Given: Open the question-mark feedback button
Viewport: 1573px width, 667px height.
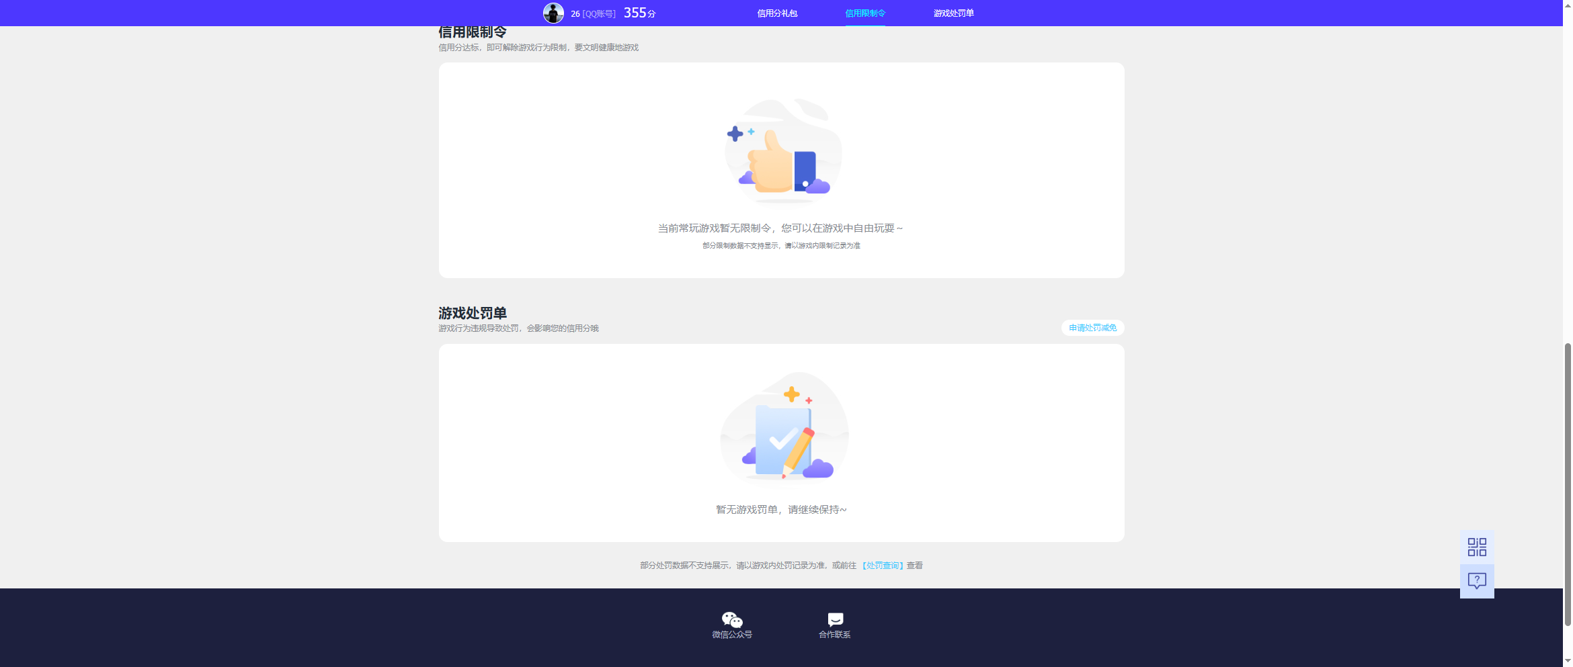Looking at the screenshot, I should (1477, 581).
